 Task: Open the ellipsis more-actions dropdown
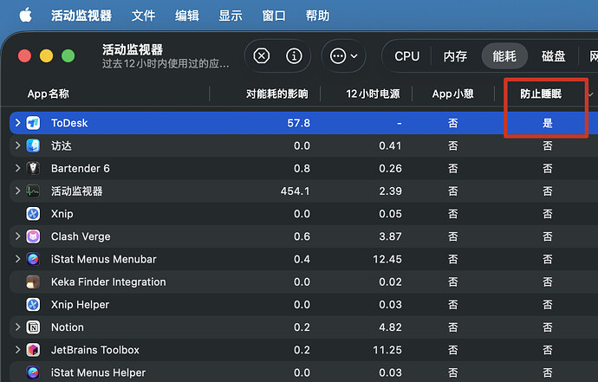pos(343,56)
